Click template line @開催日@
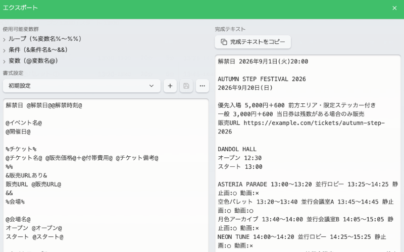The width and height of the screenshot is (404, 252). click(x=18, y=132)
